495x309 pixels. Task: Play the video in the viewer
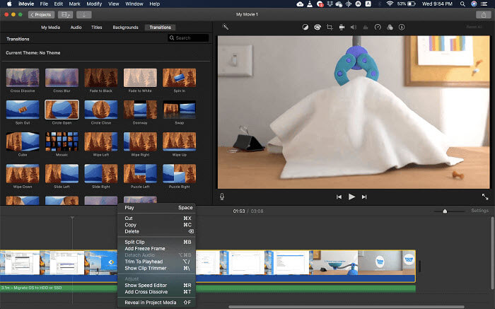[351, 197]
